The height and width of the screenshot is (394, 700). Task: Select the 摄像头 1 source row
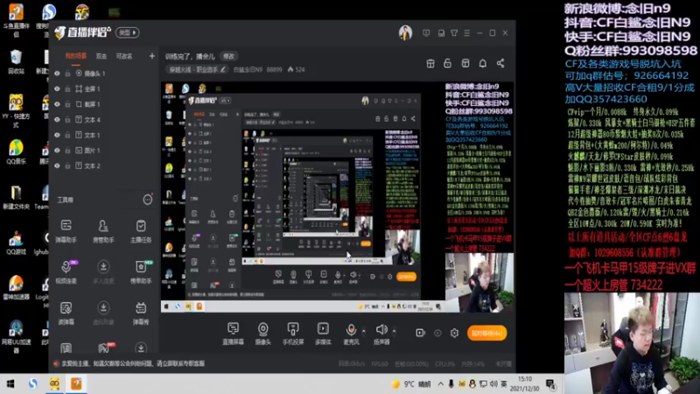point(102,74)
